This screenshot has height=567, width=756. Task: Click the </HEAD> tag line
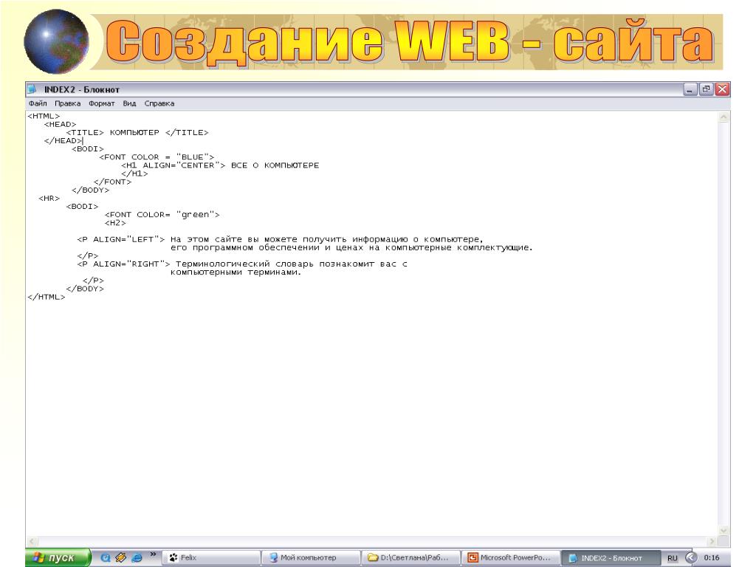[63, 141]
